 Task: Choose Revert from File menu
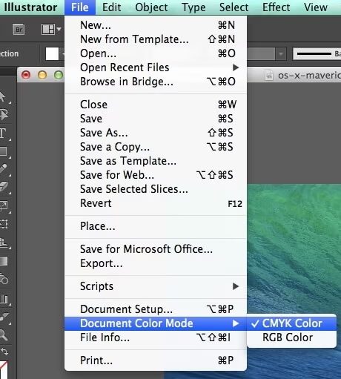156,203
